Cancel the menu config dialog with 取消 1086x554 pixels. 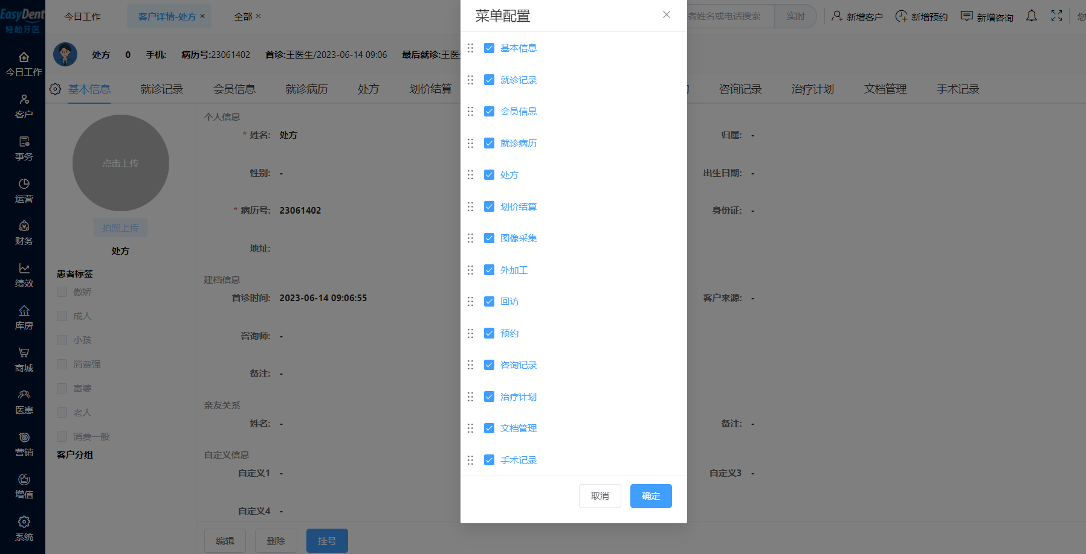[600, 496]
